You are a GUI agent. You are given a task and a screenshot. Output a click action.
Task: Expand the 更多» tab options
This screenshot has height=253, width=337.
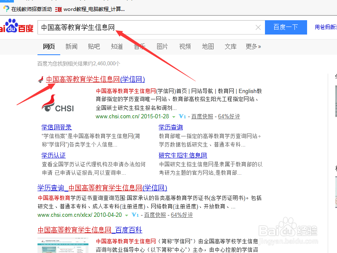point(253,46)
